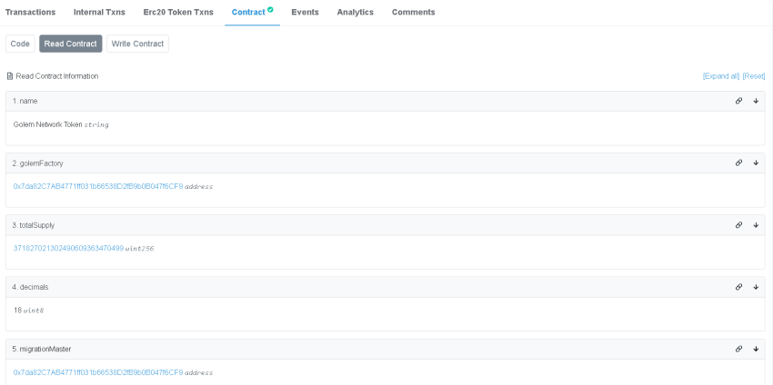Click the Read Contract button
The width and height of the screenshot is (773, 385).
71,44
